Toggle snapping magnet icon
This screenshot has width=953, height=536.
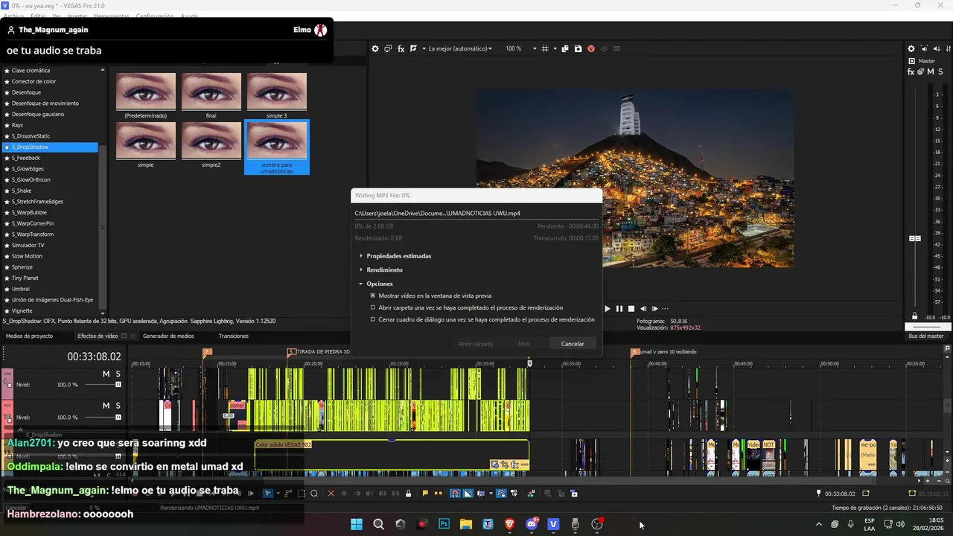click(455, 493)
